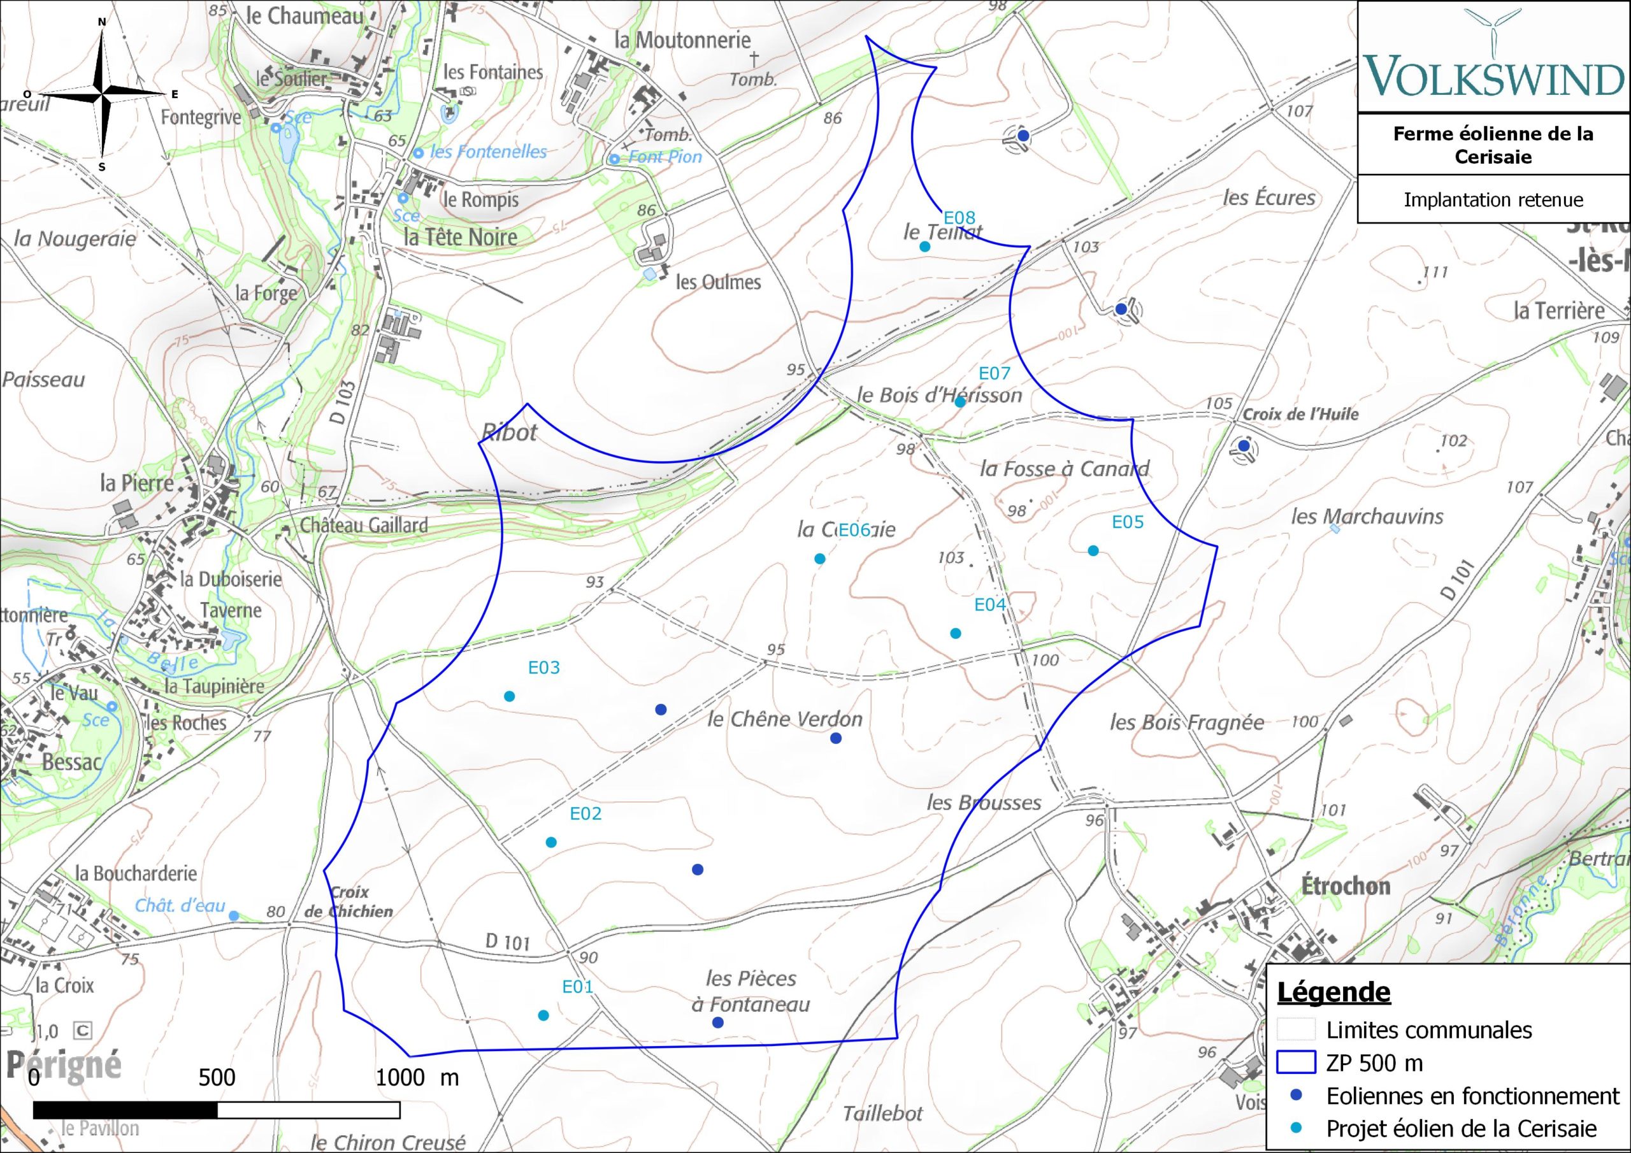Screen dimensions: 1631x1153
Task: Click the Implantation retenue title box
Action: [x=1493, y=199]
